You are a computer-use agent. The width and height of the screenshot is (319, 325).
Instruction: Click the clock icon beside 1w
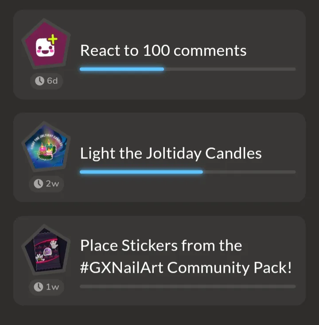tap(38, 287)
